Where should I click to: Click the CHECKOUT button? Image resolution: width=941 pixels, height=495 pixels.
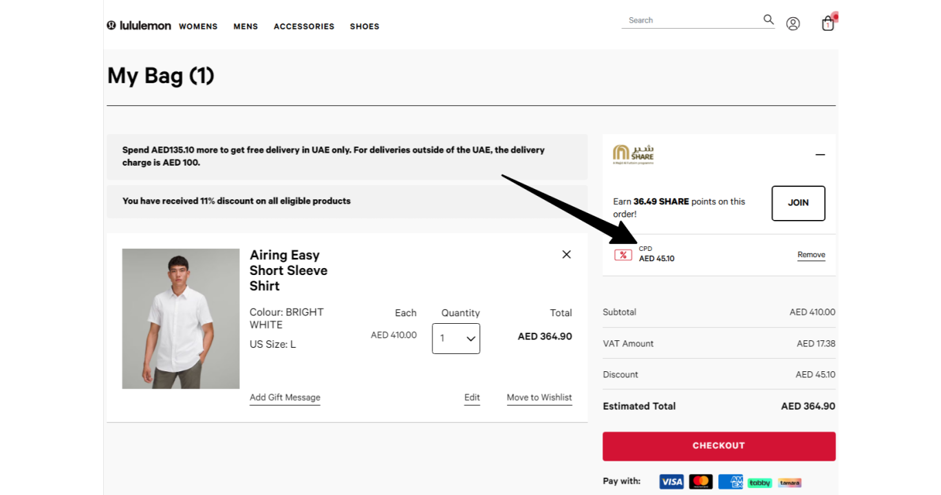pos(719,446)
